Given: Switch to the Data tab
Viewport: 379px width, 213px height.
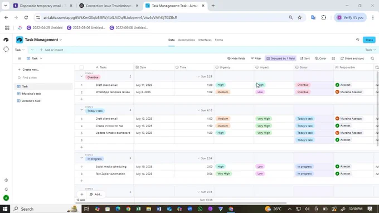Looking at the screenshot, I should 171,40.
